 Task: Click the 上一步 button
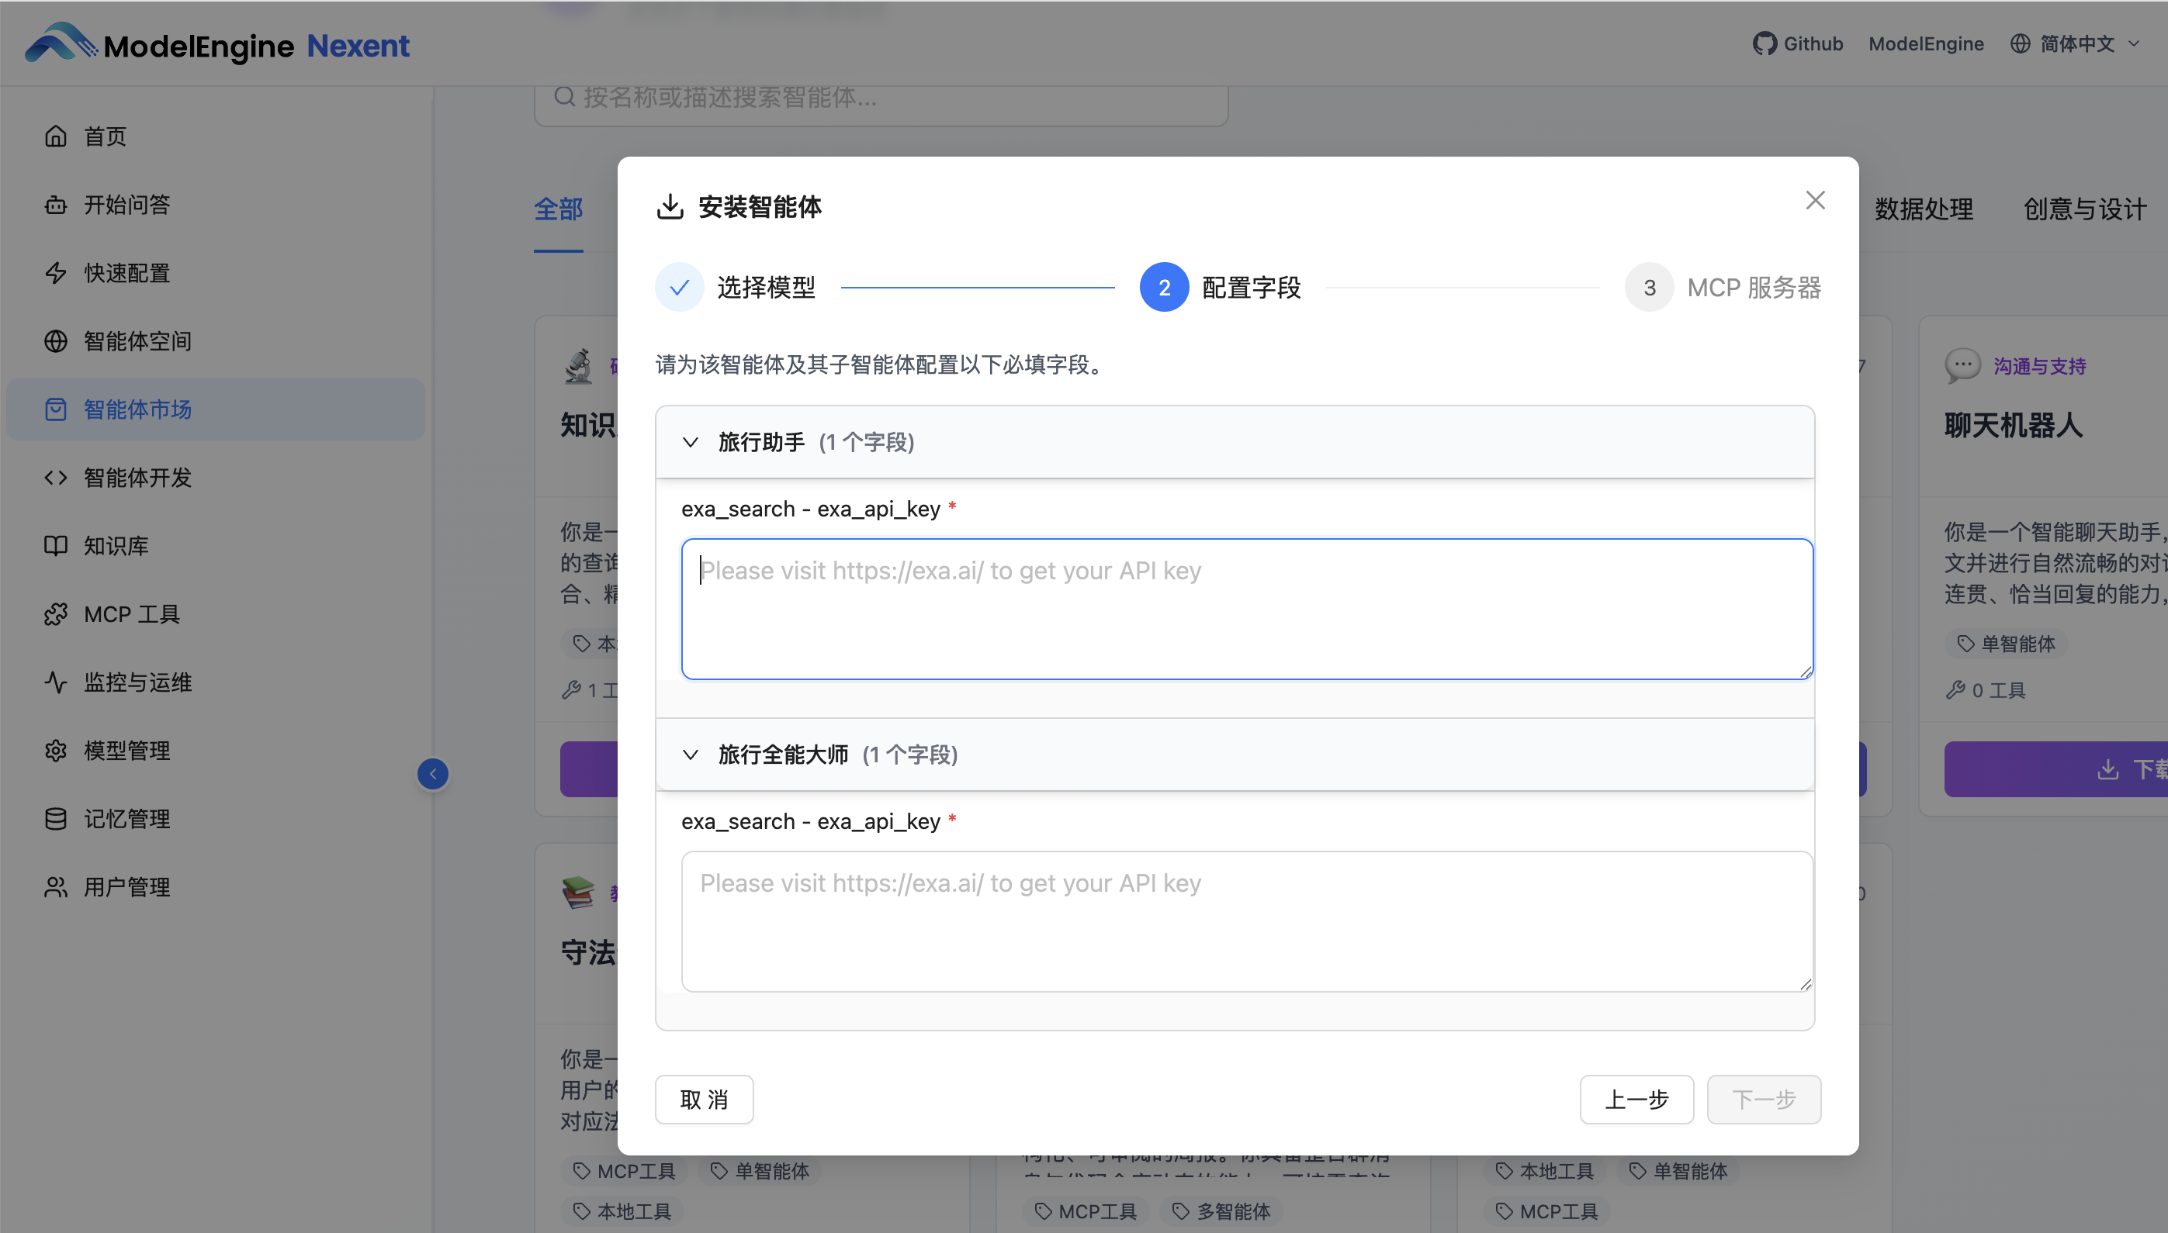point(1636,1099)
